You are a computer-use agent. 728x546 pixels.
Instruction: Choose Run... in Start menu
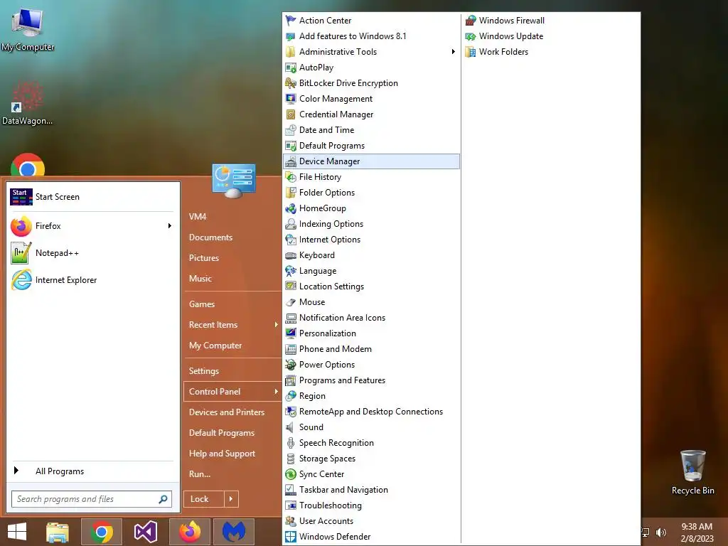point(200,474)
